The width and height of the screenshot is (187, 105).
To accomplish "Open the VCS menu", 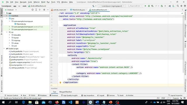I will [x=58, y=2].
